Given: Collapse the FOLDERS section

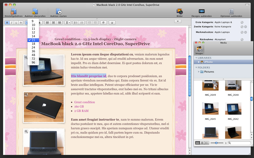Looking at the screenshot, I should click(196, 67).
